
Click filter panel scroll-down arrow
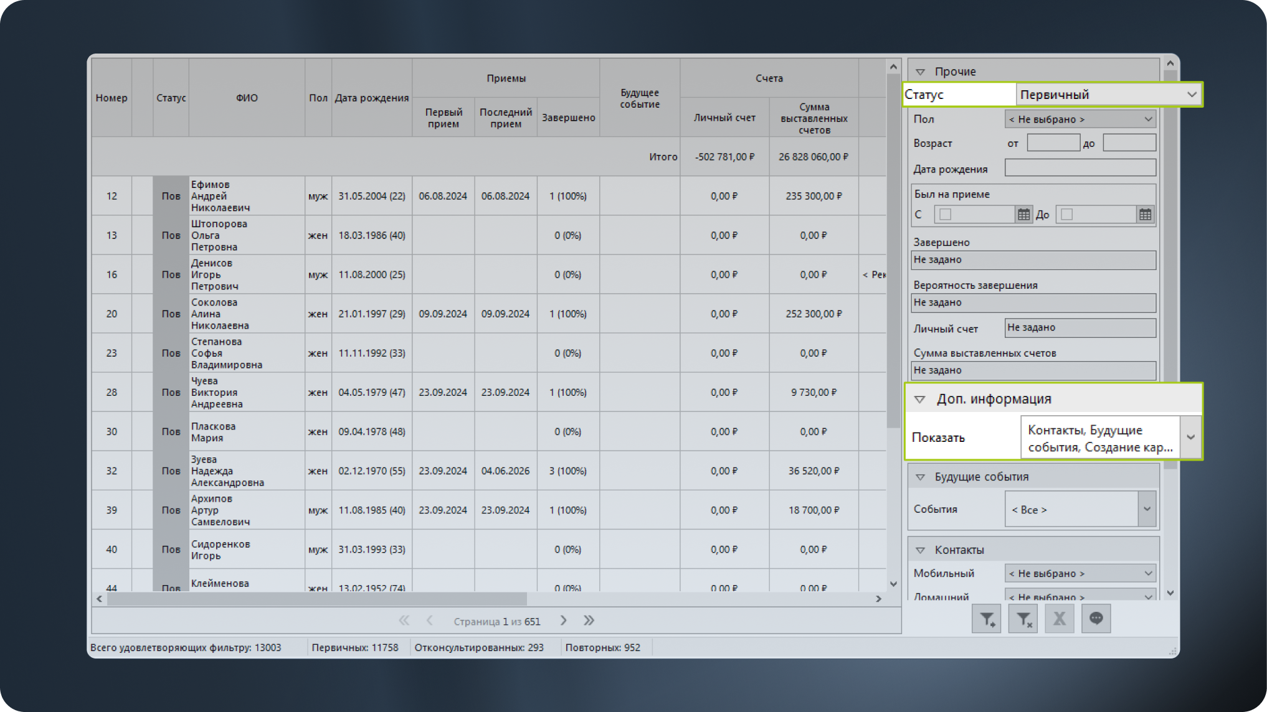tap(1170, 593)
